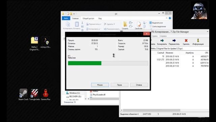Select RECOVERY (D:) in navigation pane
This screenshot has height=122, width=216.
click(x=74, y=96)
